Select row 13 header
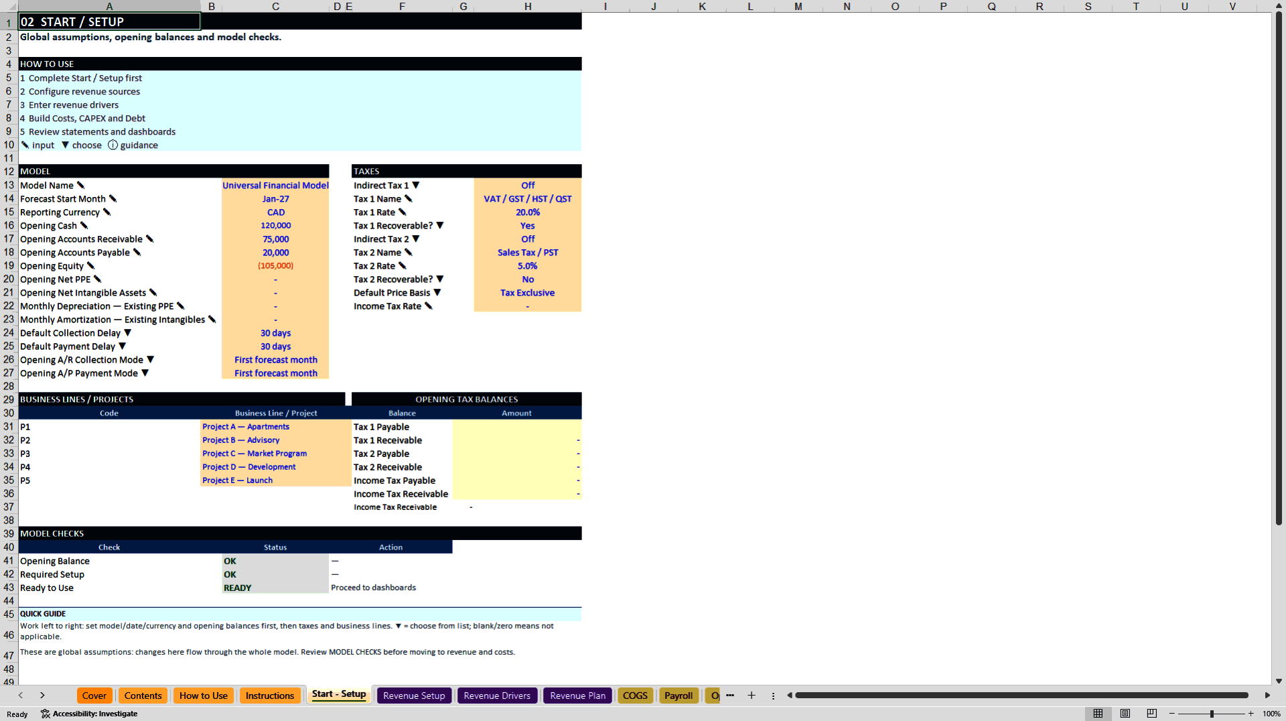Image resolution: width=1286 pixels, height=721 pixels. click(x=9, y=186)
